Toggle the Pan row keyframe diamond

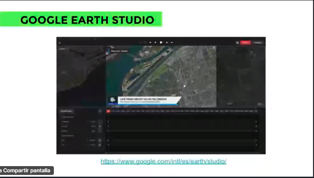pos(100,140)
